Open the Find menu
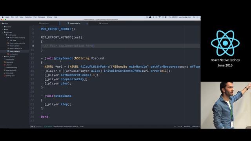Screen dimensions: 251x141 click(x=35, y=17)
